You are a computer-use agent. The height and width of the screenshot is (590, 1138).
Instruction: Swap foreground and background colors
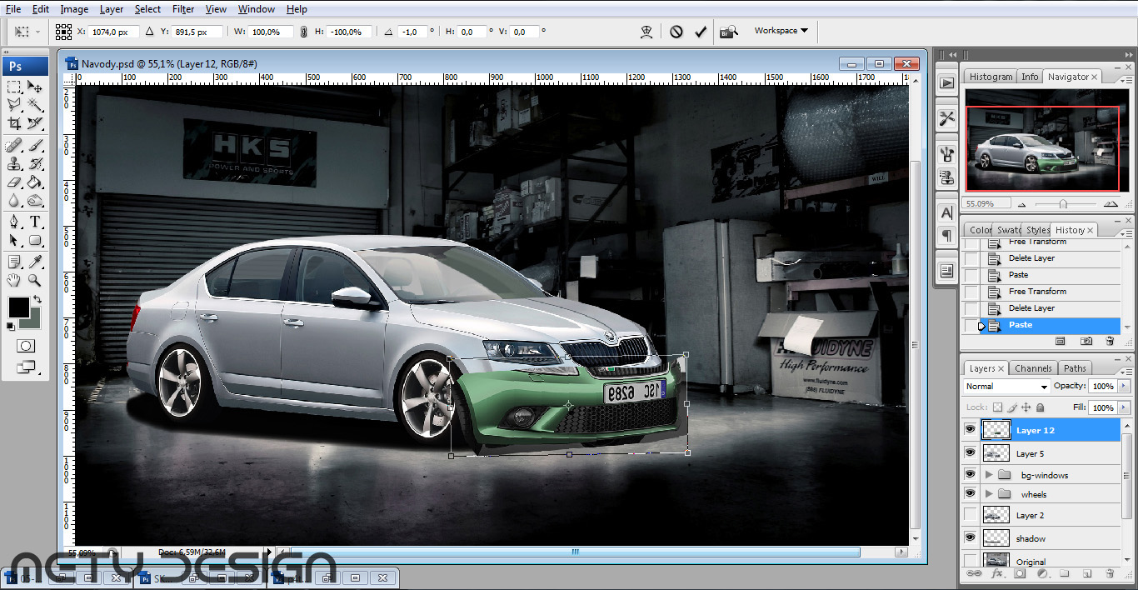coord(37,299)
